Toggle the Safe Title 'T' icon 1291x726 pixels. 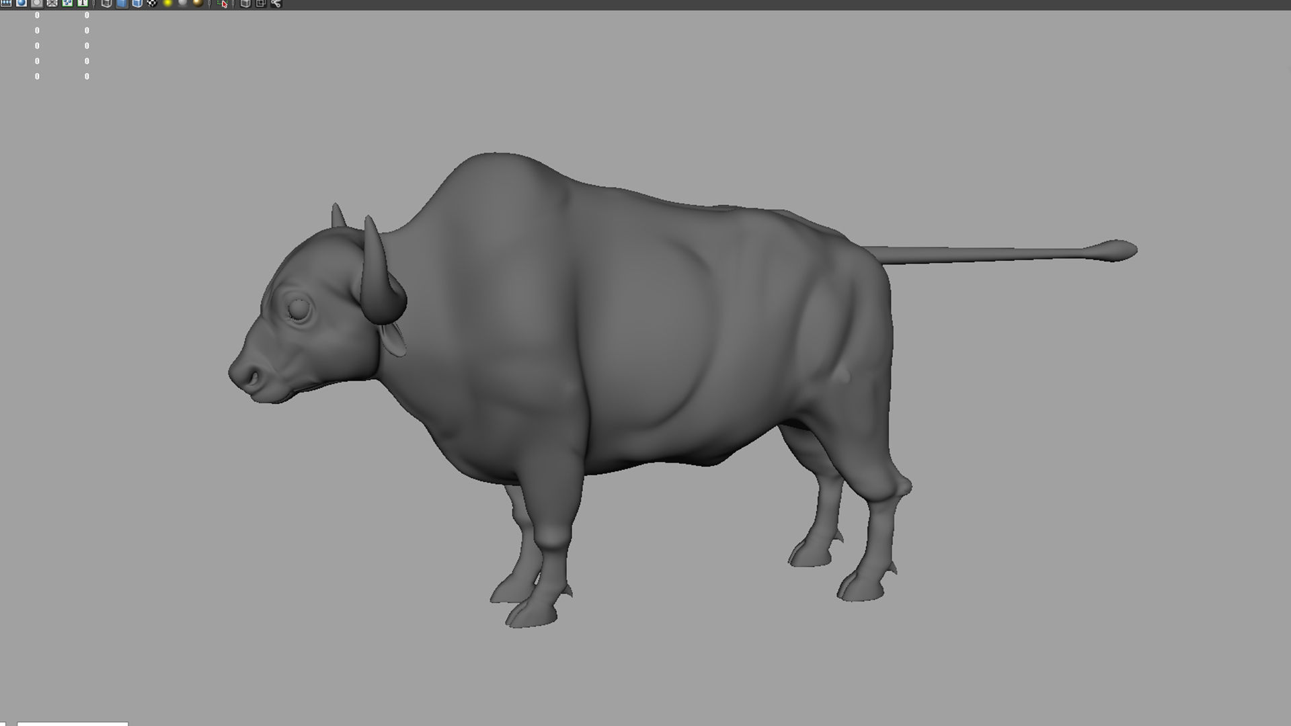[83, 3]
